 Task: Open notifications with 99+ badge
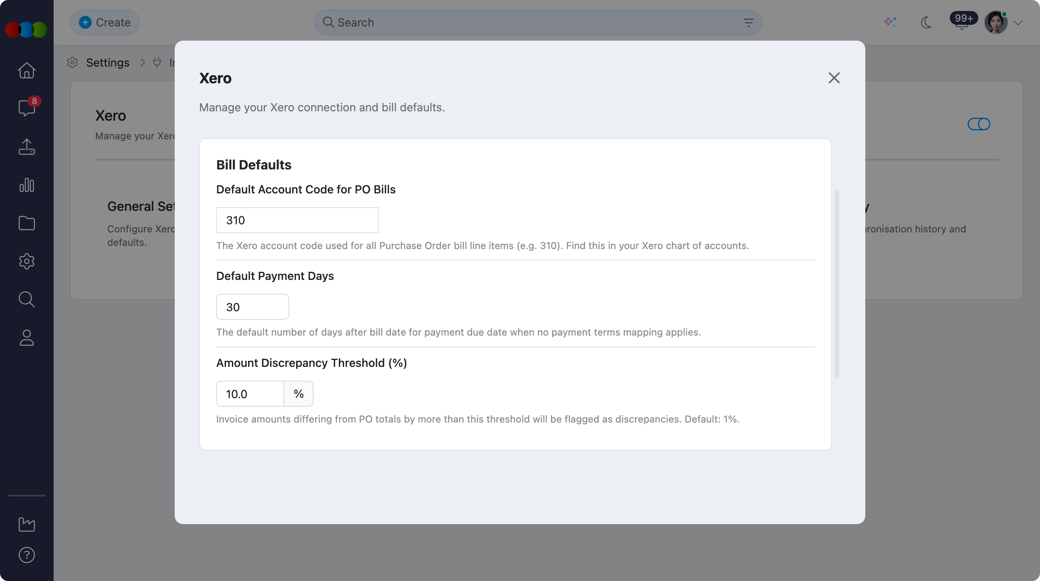tap(963, 20)
